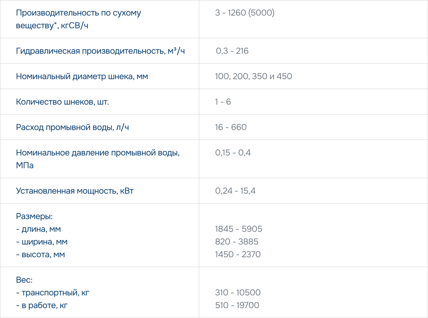Click the value '0,15 - 0,4'

click(x=233, y=153)
